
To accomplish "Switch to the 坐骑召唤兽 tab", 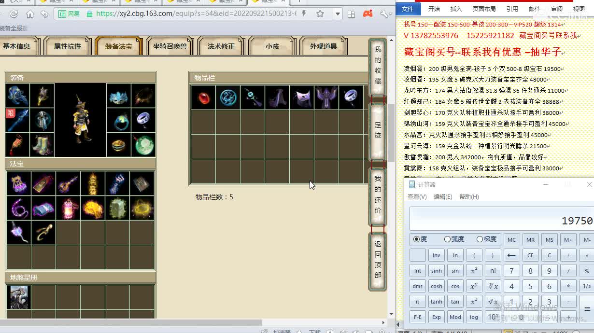I will click(170, 46).
